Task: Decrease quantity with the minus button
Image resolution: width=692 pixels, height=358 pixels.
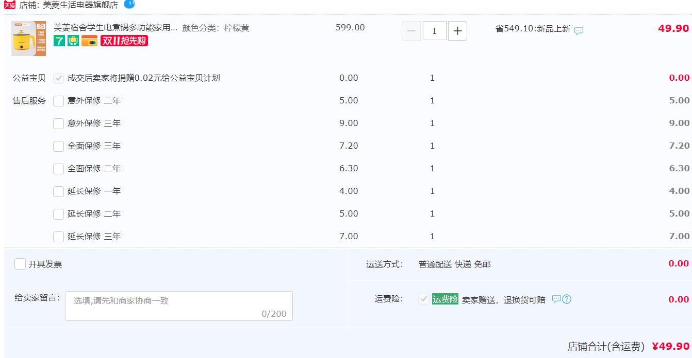Action: click(411, 31)
